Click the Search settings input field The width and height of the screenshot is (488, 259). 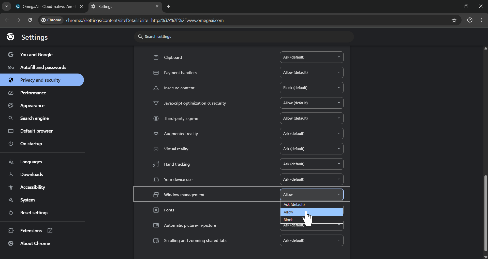(x=244, y=37)
